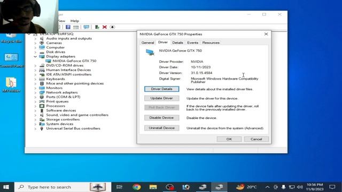This screenshot has height=192, width=342.
Task: Click the green update driver toolbar icon
Action: (x=97, y=27)
